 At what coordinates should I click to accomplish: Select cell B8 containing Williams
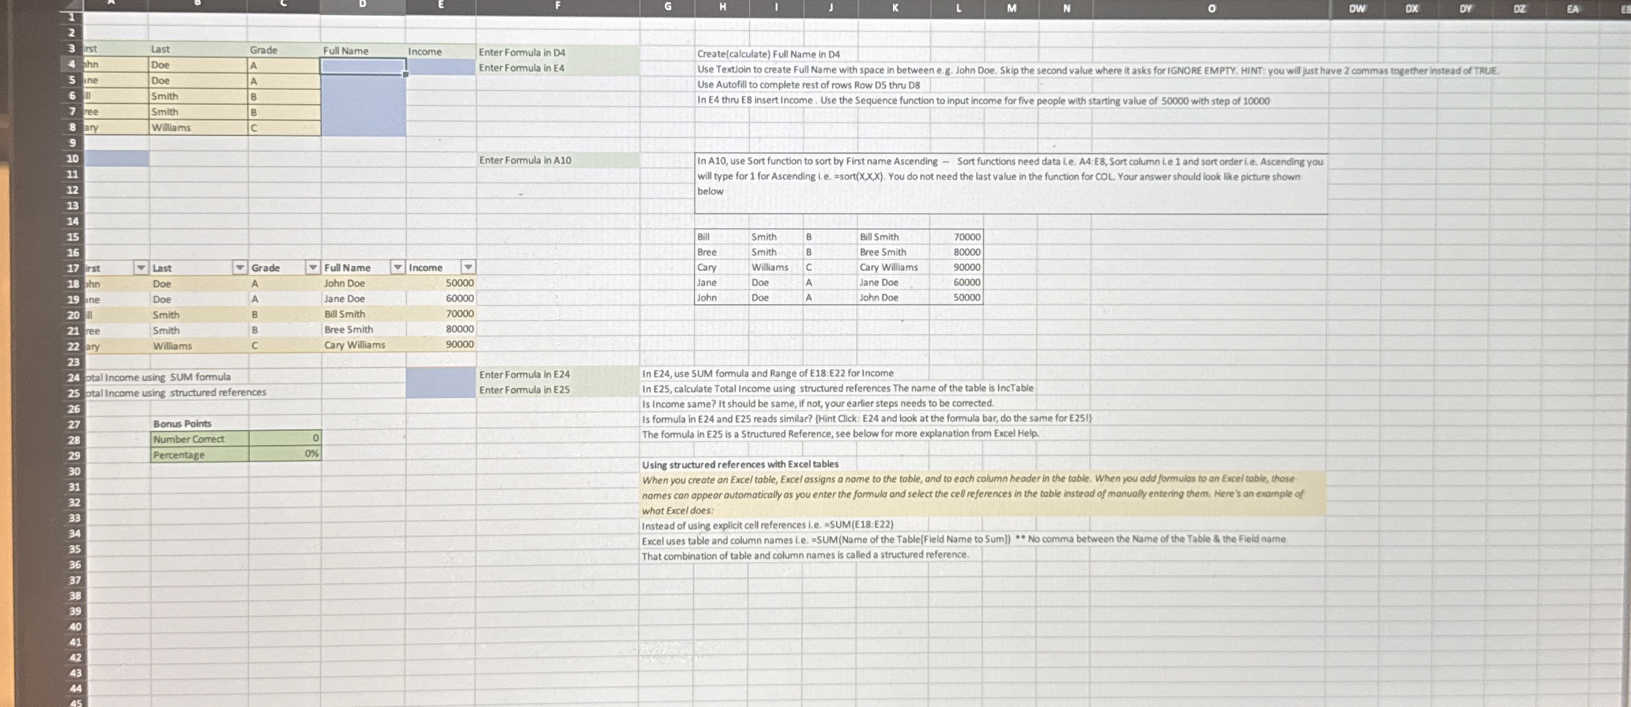point(198,127)
